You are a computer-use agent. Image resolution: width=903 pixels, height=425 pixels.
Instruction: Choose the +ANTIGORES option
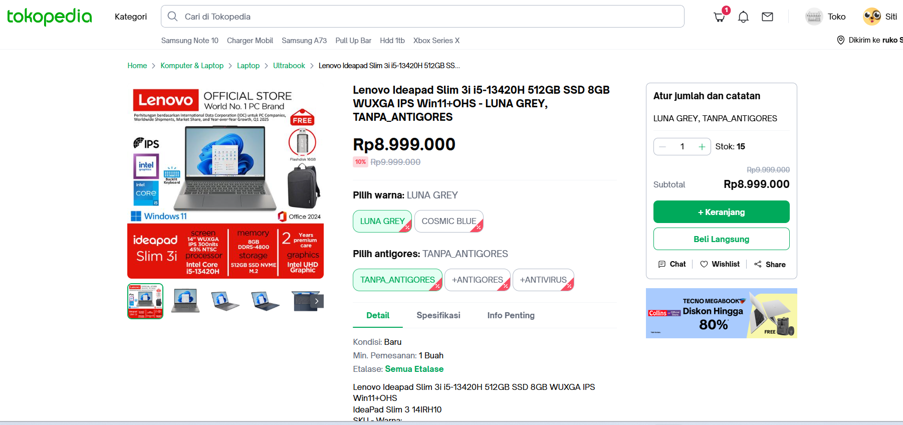click(x=478, y=280)
